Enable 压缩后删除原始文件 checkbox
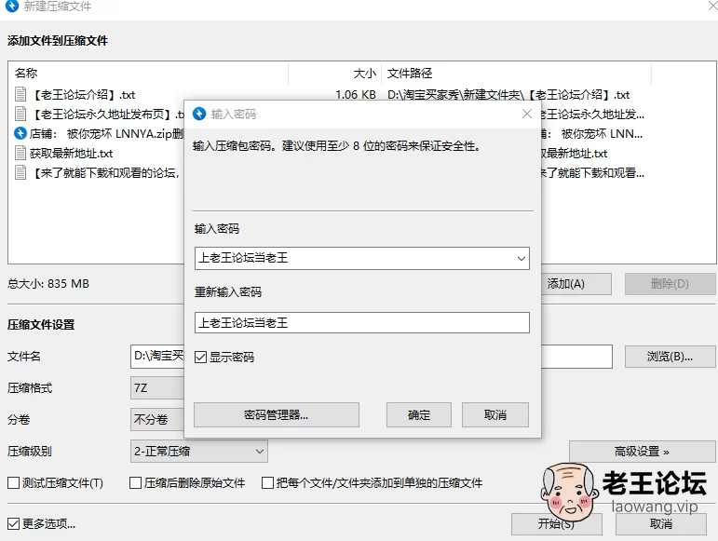 tap(136, 483)
